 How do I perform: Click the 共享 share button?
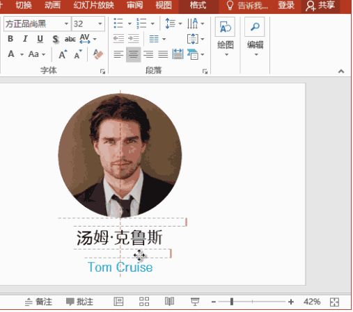coord(320,6)
